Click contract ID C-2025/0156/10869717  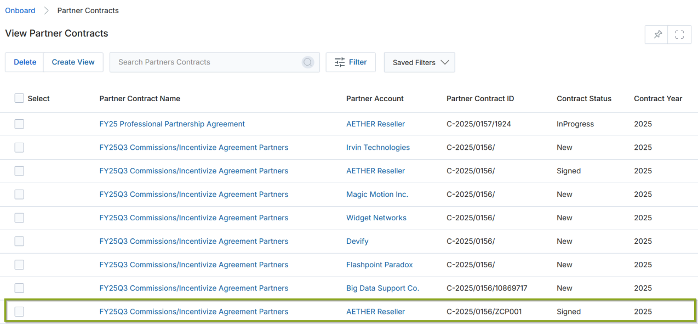coord(487,289)
